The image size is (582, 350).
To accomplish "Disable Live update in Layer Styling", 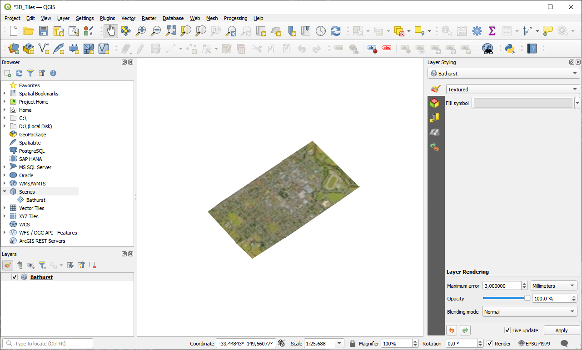I will click(507, 330).
